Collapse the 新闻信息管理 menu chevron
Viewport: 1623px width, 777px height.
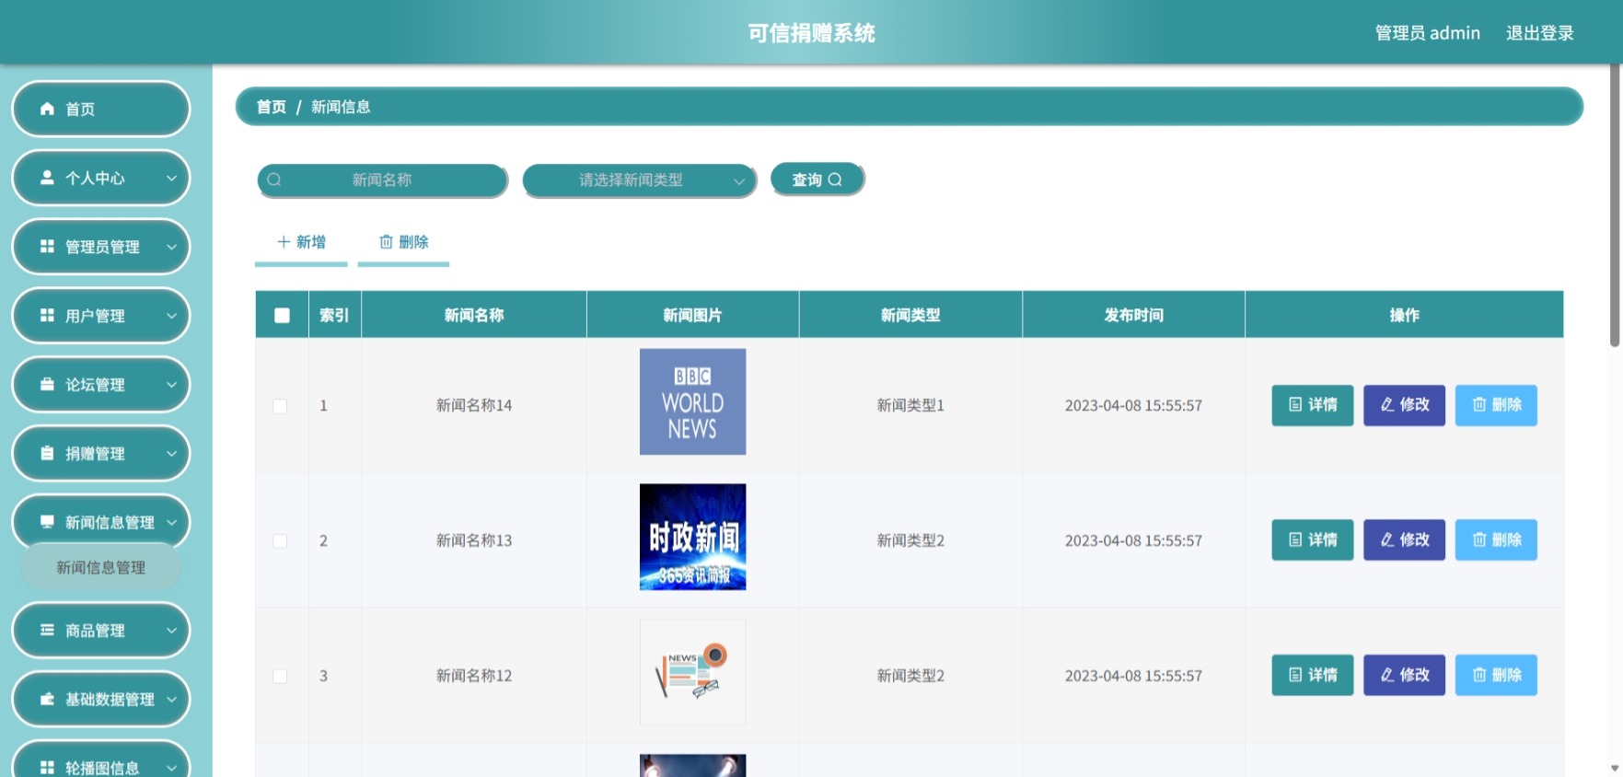(x=171, y=522)
